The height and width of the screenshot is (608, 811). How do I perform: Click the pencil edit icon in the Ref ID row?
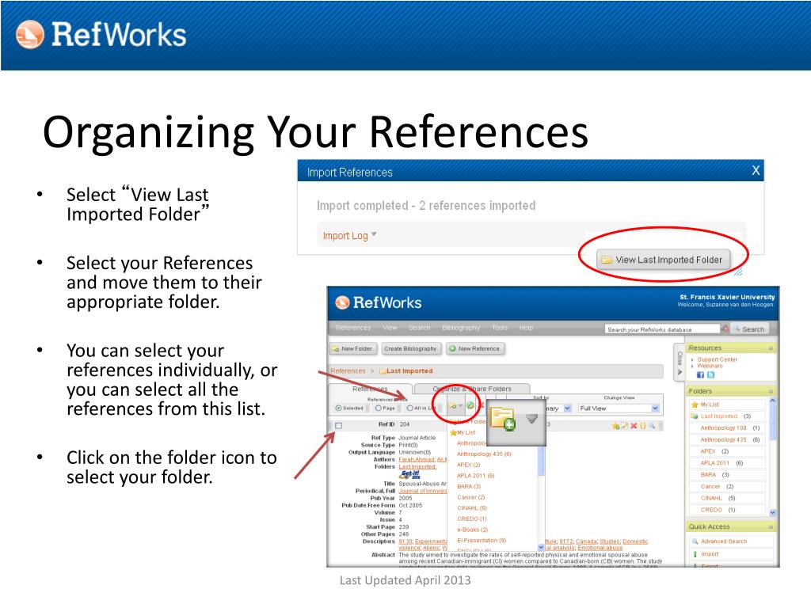click(625, 426)
